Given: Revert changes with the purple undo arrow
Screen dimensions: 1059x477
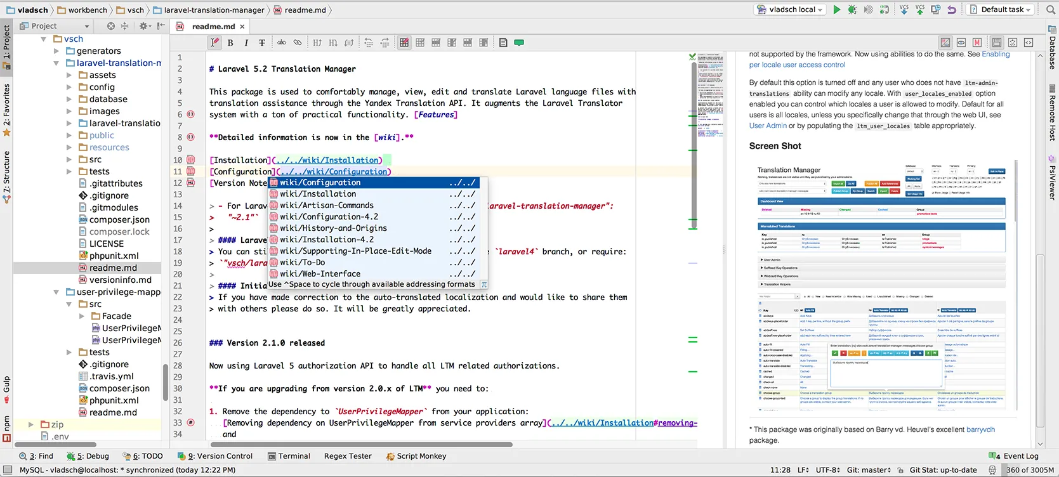Looking at the screenshot, I should tap(951, 10).
